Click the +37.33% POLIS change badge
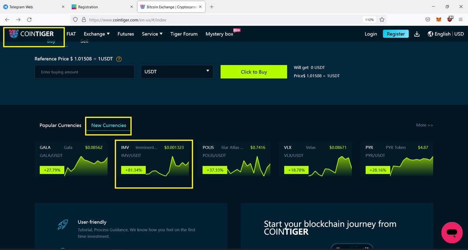 tap(215, 170)
